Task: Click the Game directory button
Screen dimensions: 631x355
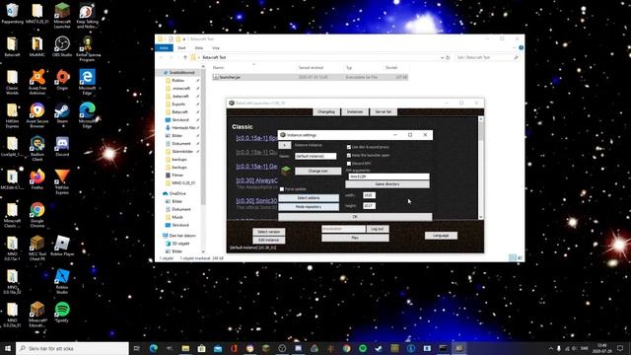Action: 387,184
